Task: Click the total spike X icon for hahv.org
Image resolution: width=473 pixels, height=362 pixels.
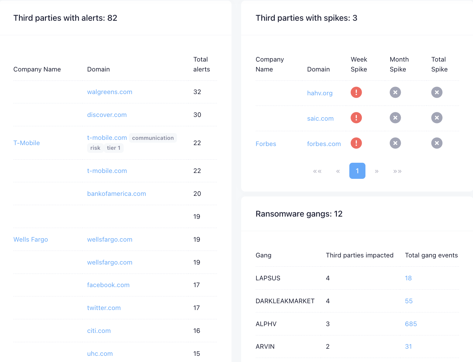Action: 437,92
